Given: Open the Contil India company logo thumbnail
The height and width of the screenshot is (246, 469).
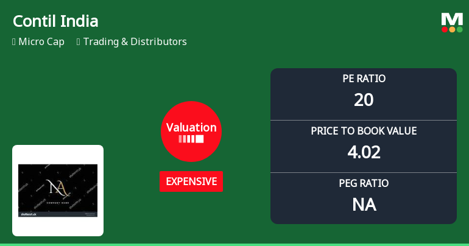Looking at the screenshot, I should pos(58,191).
